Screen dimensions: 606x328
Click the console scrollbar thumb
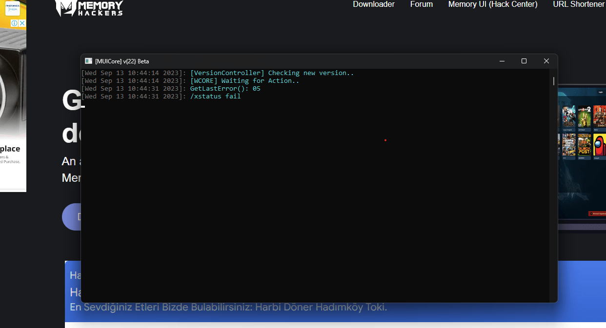[x=554, y=81]
